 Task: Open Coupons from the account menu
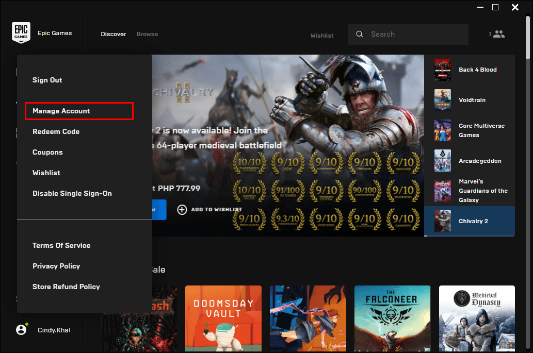pos(47,153)
